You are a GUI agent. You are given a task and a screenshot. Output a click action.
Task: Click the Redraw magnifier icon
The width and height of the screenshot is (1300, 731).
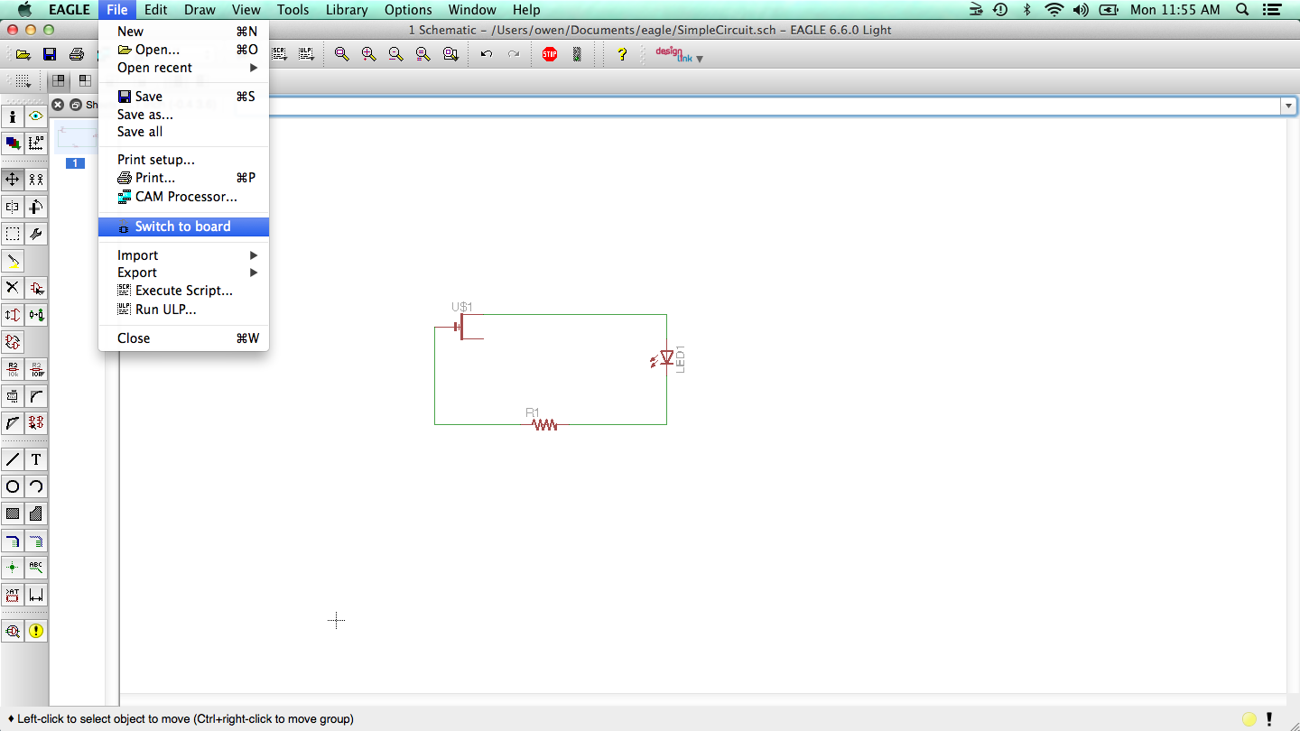coord(422,54)
